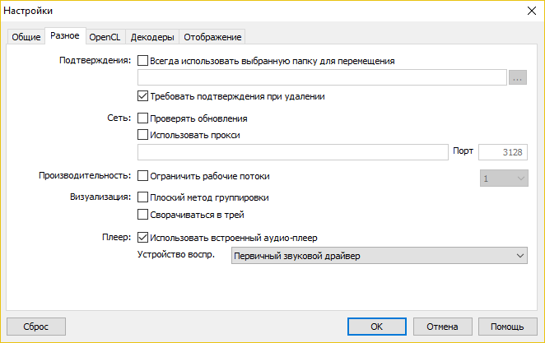
Task: Click the folder browse "..." button
Action: click(x=517, y=78)
